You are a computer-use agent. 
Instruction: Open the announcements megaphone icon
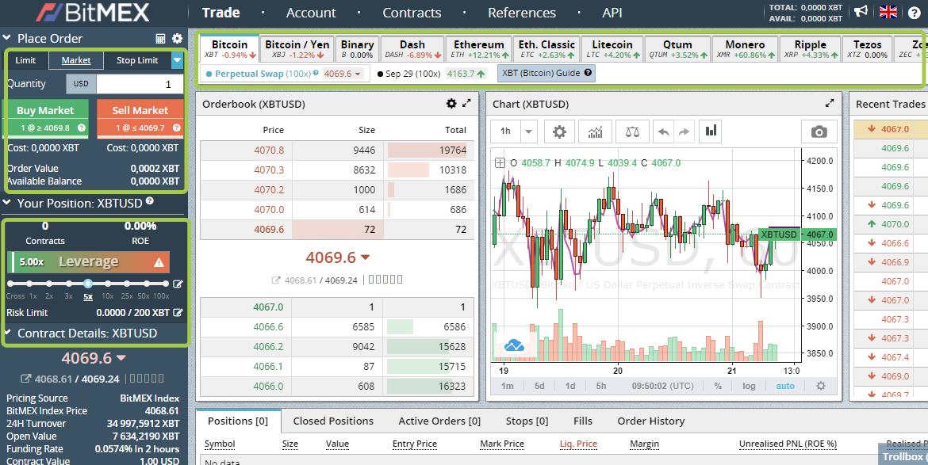[x=861, y=12]
